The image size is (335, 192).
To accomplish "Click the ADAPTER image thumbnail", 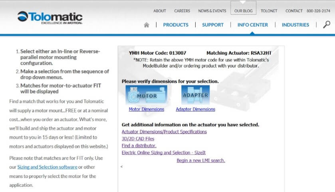I will (x=196, y=95).
